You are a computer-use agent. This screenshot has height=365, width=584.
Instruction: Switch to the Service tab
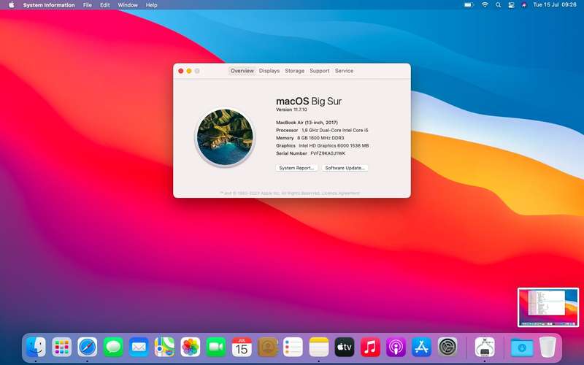[344, 71]
